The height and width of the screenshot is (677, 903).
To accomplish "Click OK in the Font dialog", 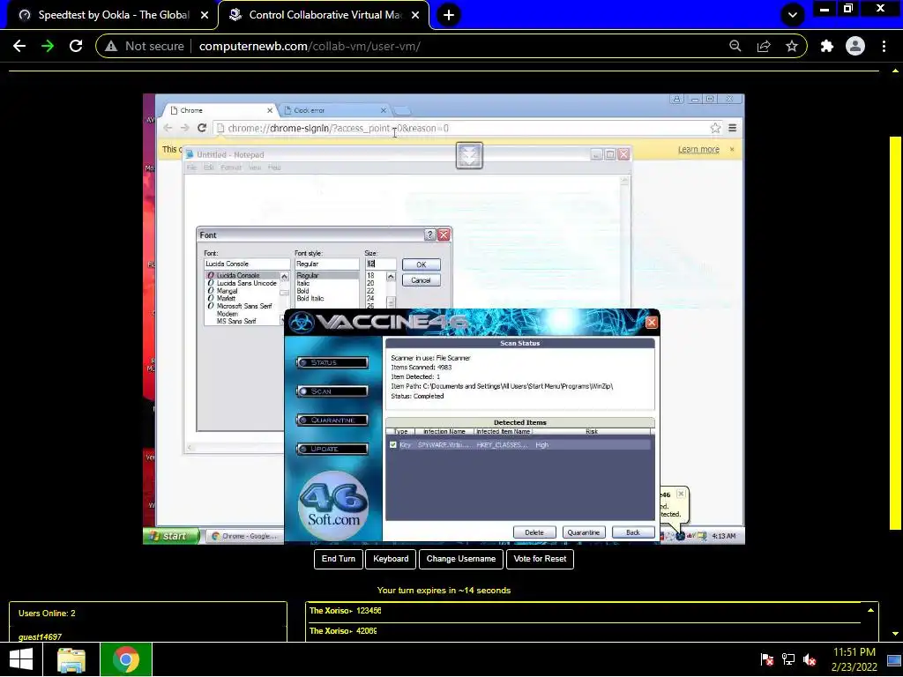I will 421,264.
